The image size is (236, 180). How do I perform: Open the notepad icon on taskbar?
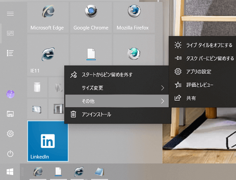(99, 171)
